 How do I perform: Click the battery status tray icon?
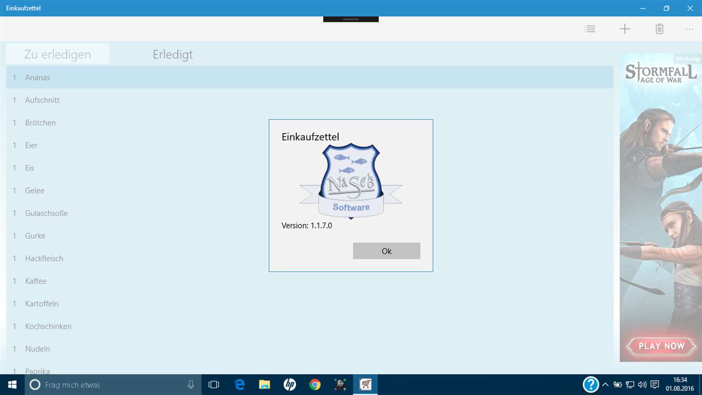617,385
